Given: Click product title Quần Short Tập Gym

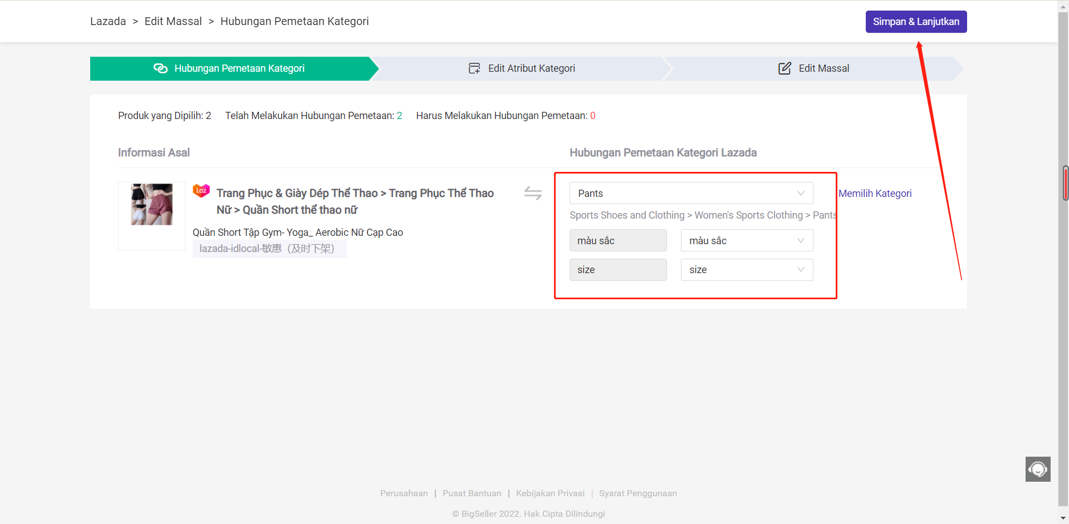Looking at the screenshot, I should pos(298,233).
